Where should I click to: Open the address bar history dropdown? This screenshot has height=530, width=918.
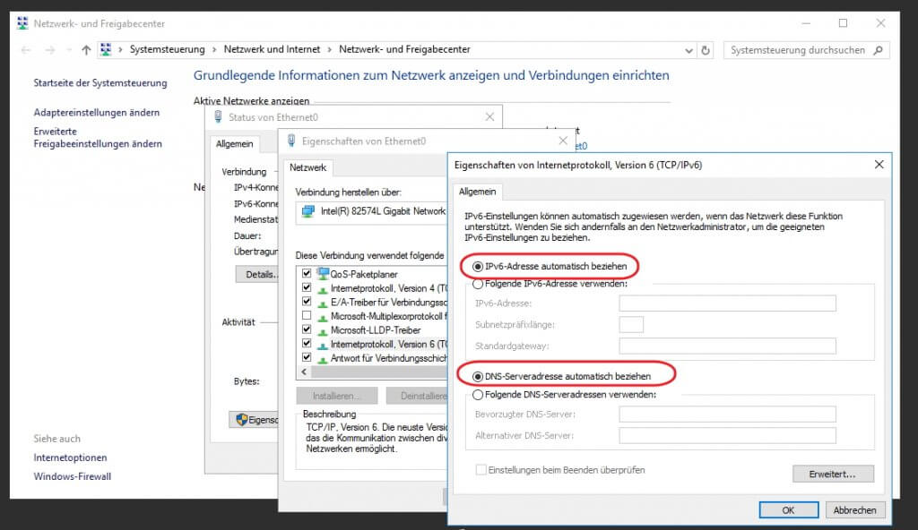click(688, 49)
